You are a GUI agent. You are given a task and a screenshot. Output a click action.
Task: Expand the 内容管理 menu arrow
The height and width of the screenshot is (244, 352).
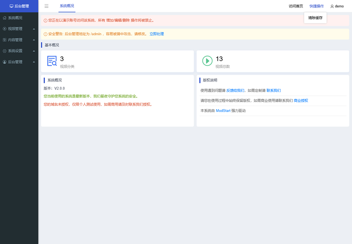(x=34, y=40)
